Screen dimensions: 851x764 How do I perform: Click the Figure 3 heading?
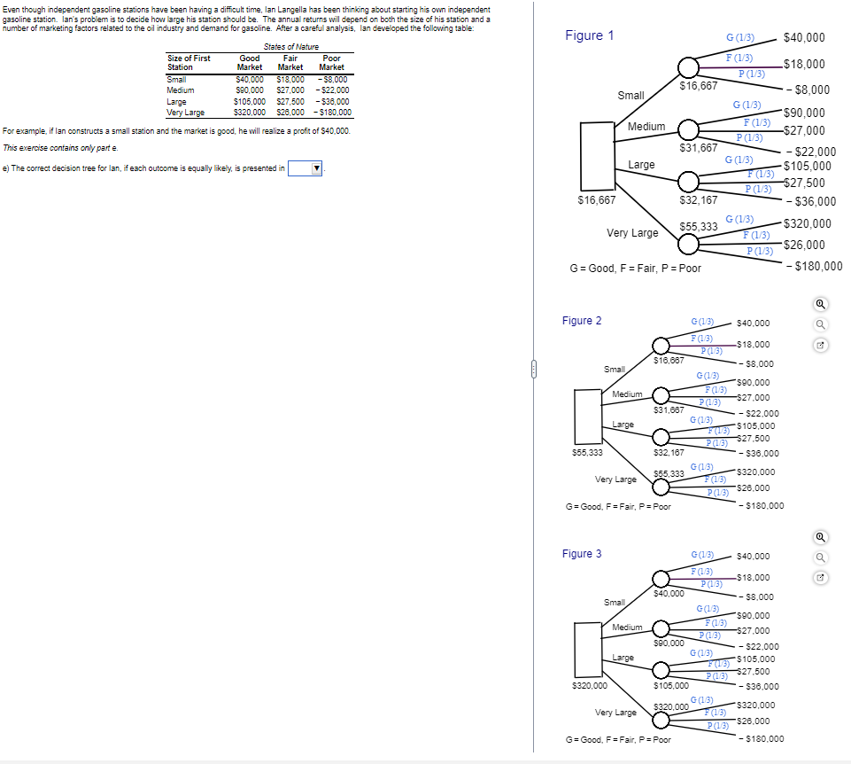coord(583,554)
